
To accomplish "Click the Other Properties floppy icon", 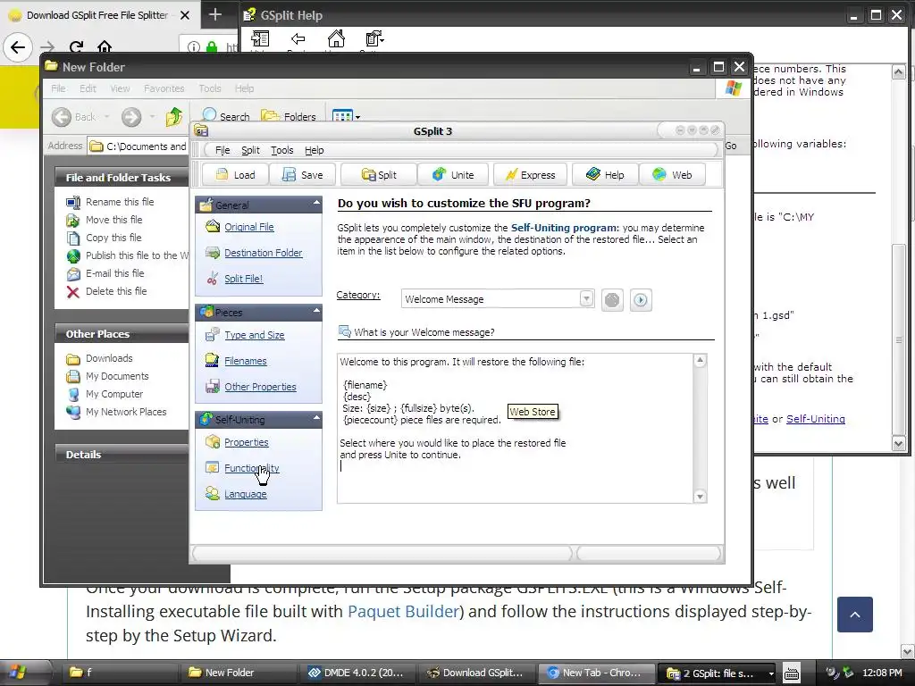I will 213,386.
